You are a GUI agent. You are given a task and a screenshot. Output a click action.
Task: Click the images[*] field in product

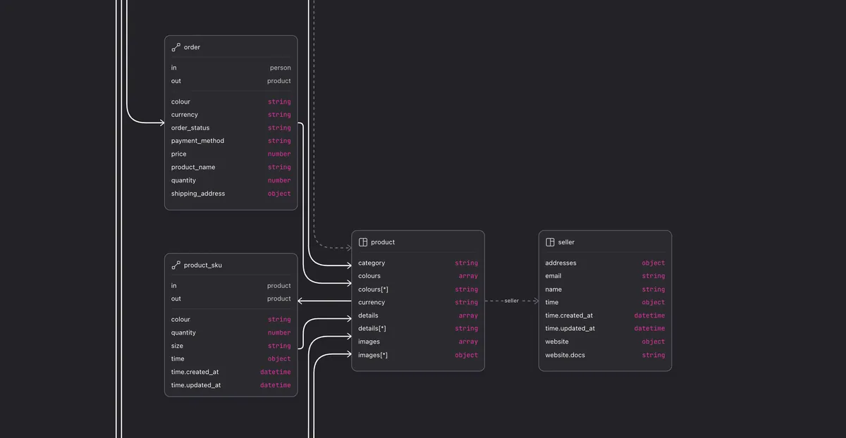[x=418, y=355]
